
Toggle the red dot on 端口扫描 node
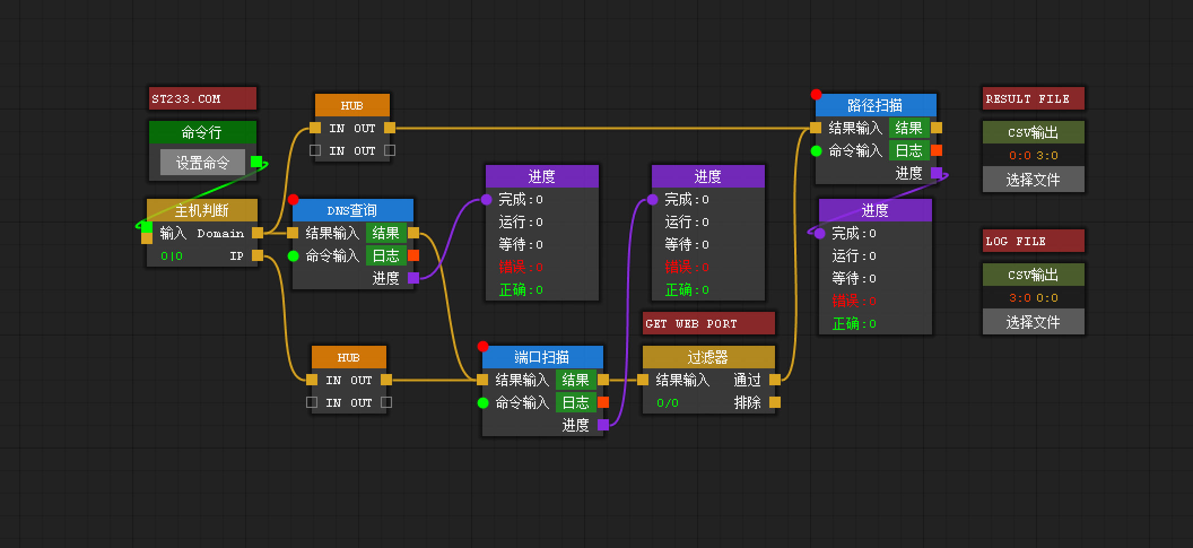coord(482,346)
